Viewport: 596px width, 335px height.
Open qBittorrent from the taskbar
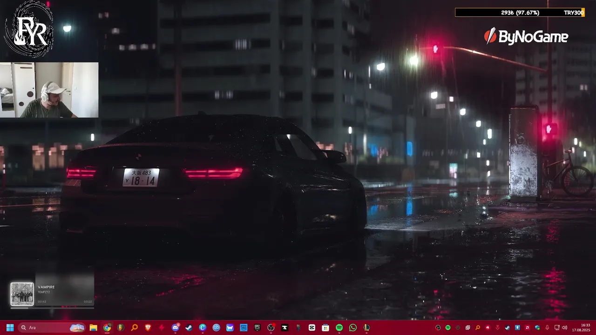(x=216, y=328)
